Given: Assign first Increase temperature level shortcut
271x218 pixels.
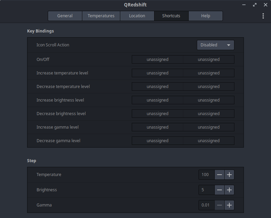Looking at the screenshot, I should point(158,73).
